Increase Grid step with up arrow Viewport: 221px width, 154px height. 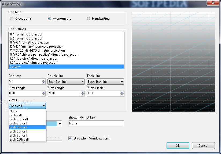tap(44, 80)
